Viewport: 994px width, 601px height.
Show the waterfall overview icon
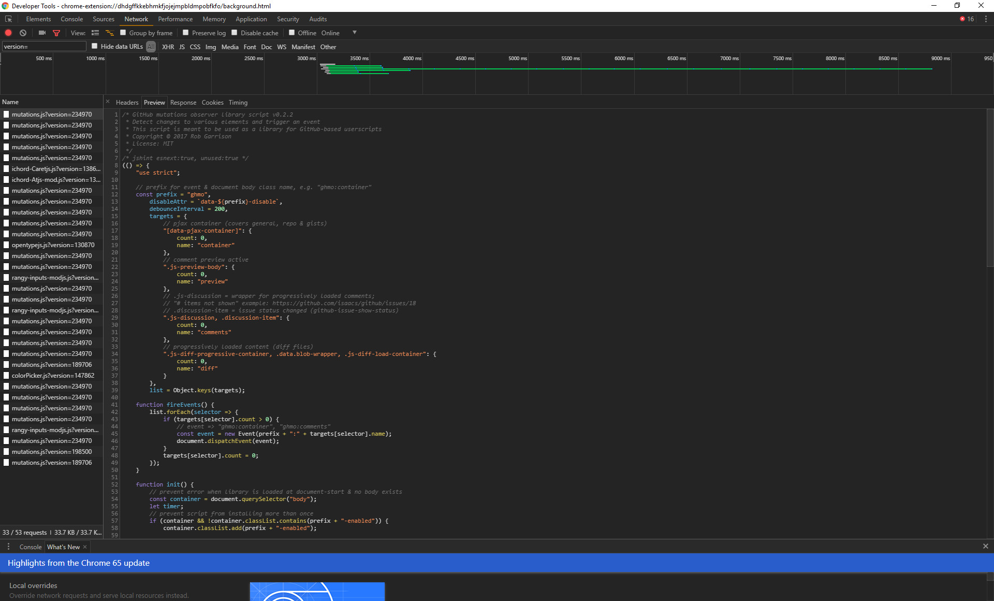109,33
